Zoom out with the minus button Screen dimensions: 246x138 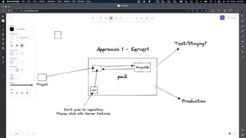click(x=10, y=134)
